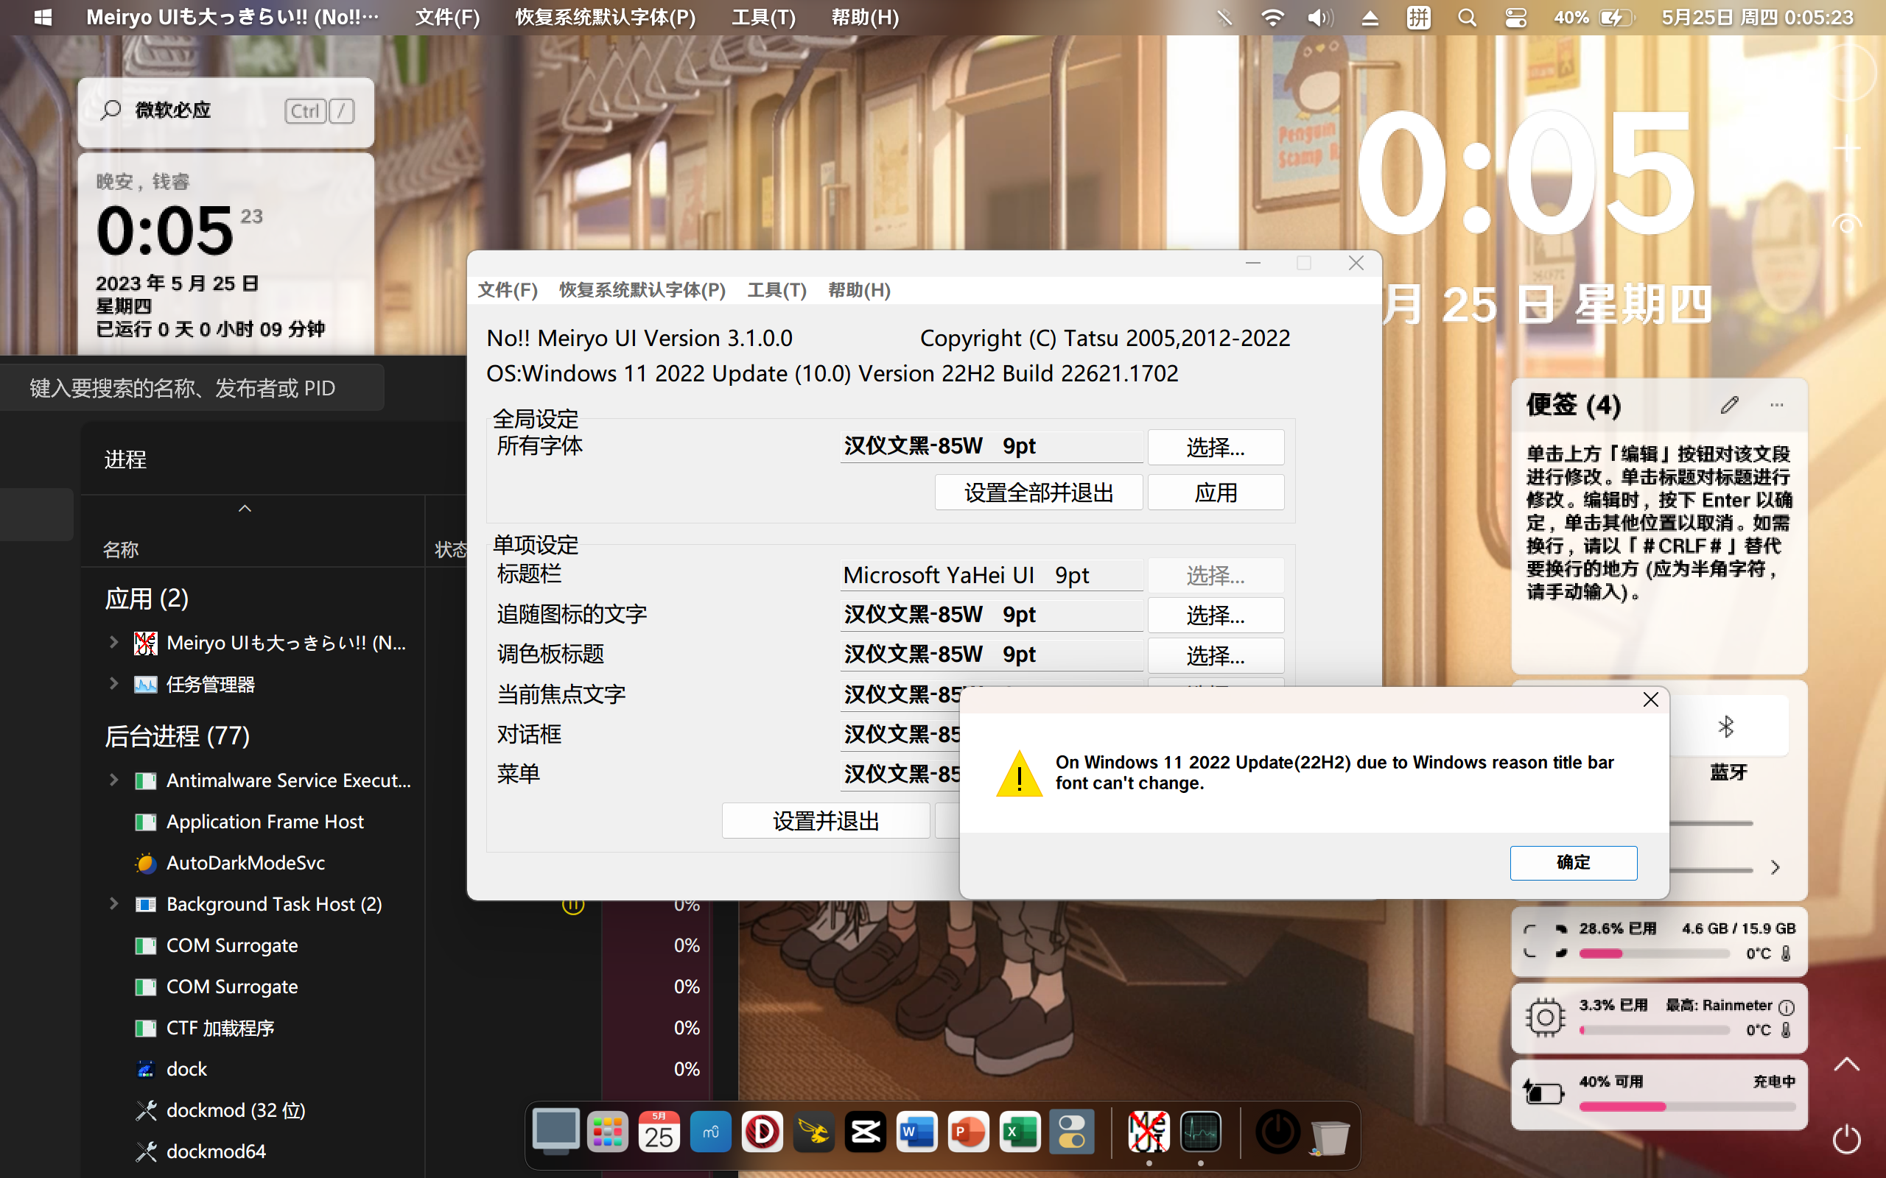The height and width of the screenshot is (1178, 1886).
Task: Click the 所有字体 font name field
Action: point(992,446)
